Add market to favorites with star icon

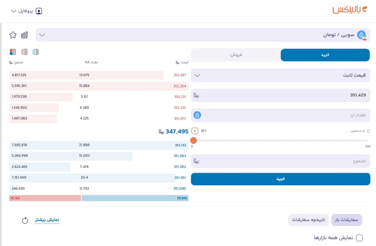point(13,35)
